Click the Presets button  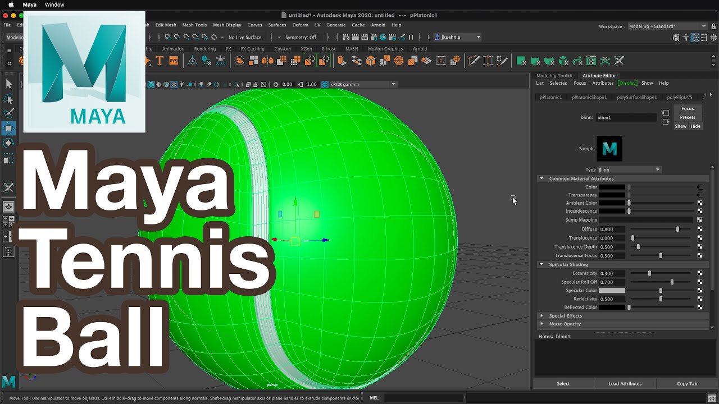click(688, 117)
